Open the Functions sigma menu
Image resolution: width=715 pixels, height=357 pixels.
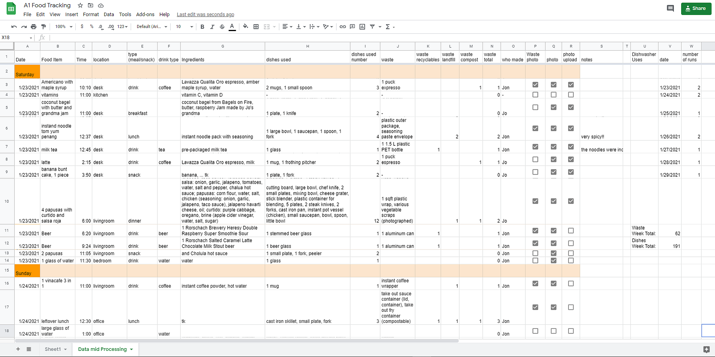point(390,27)
